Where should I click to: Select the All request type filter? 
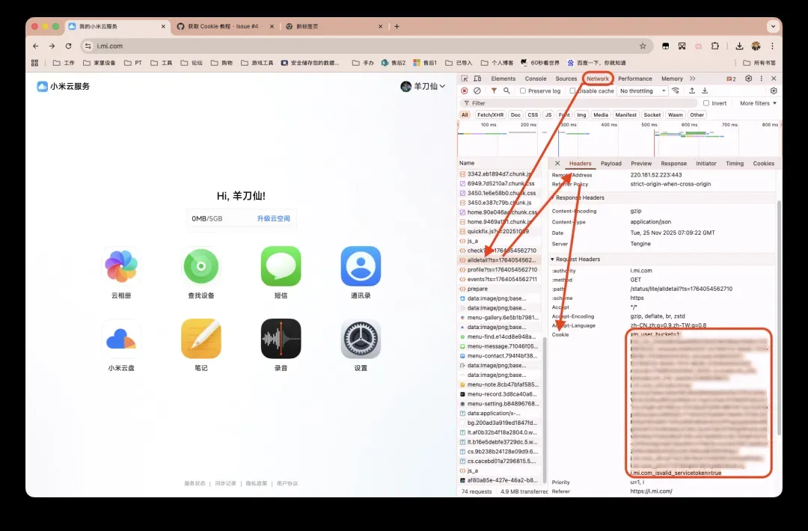465,115
